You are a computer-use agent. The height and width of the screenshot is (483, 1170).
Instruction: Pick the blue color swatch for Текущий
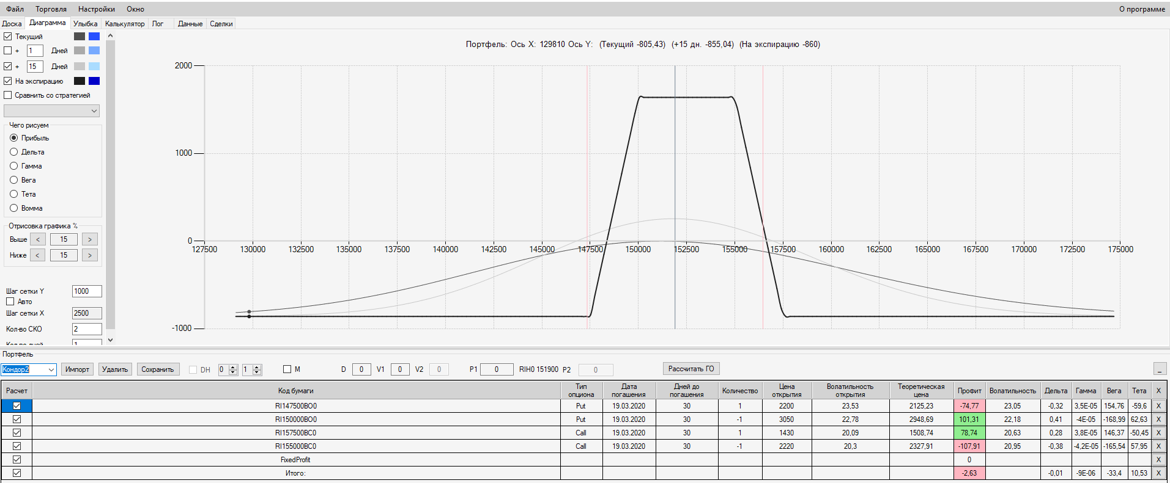point(94,37)
